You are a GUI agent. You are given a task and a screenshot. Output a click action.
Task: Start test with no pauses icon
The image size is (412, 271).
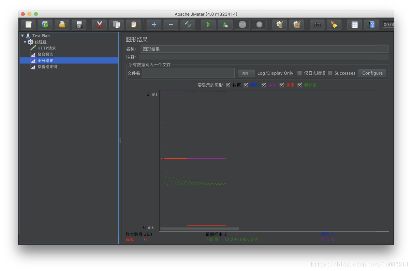[225, 24]
